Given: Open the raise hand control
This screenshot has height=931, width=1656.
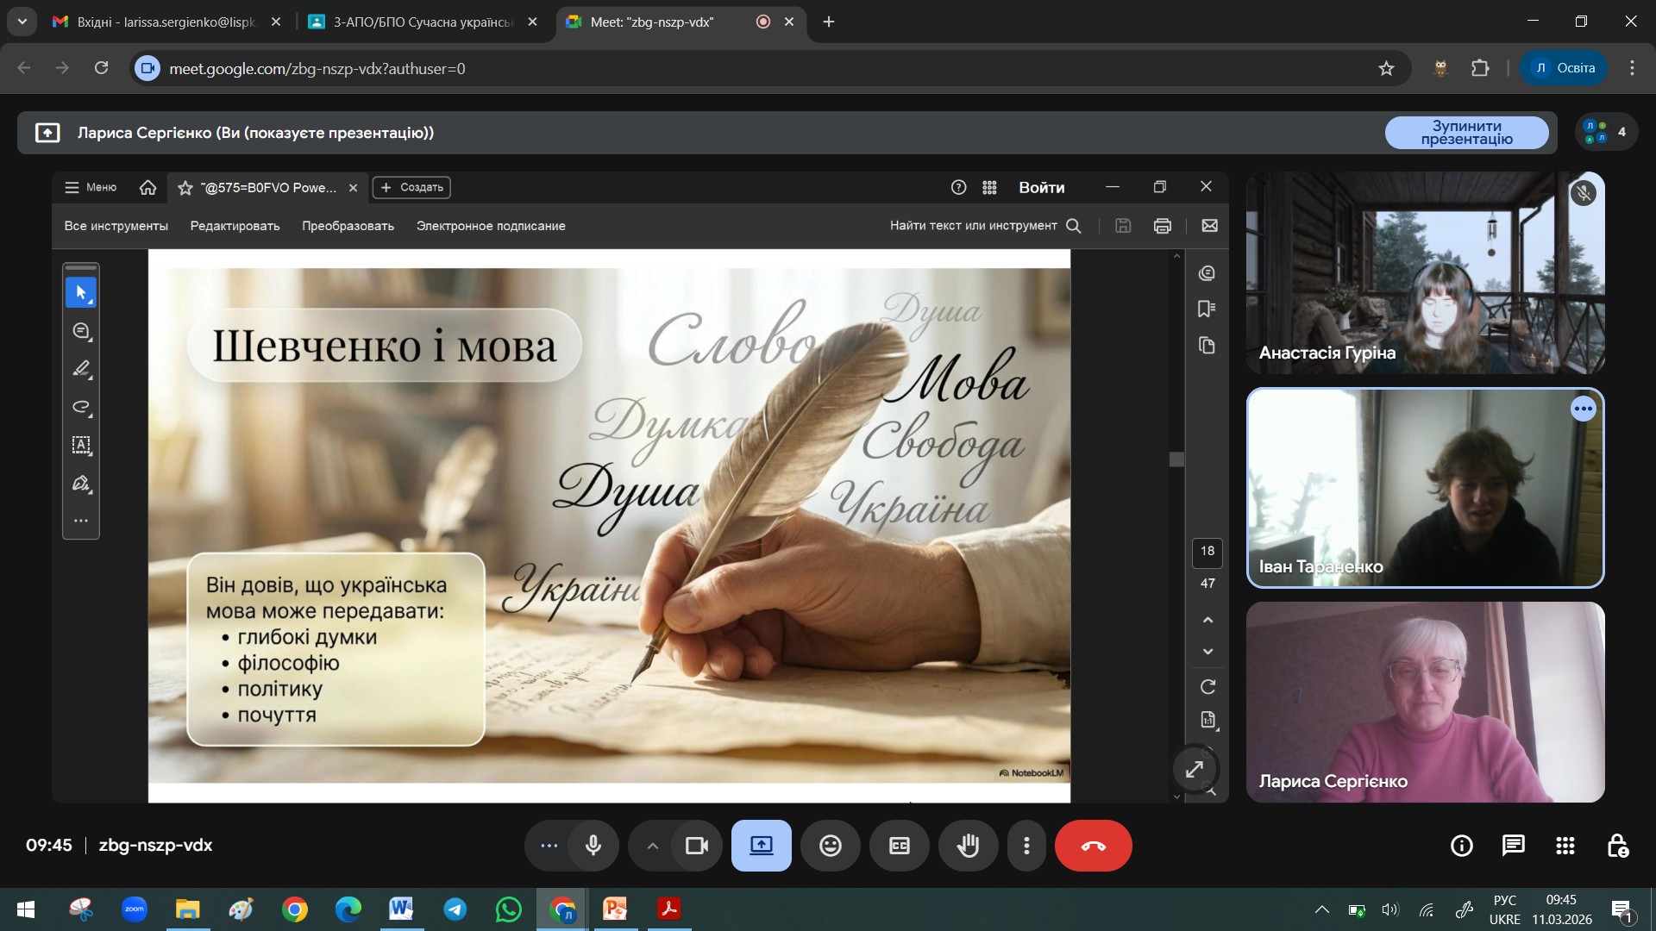Looking at the screenshot, I should (968, 846).
